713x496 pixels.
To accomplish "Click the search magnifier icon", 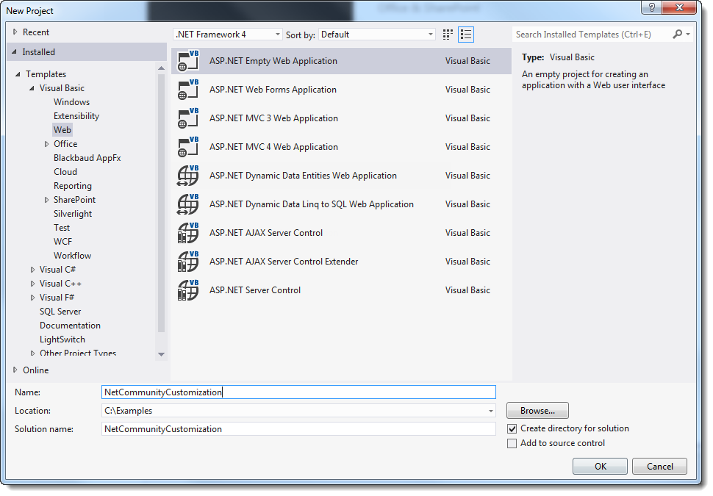I will [x=677, y=34].
